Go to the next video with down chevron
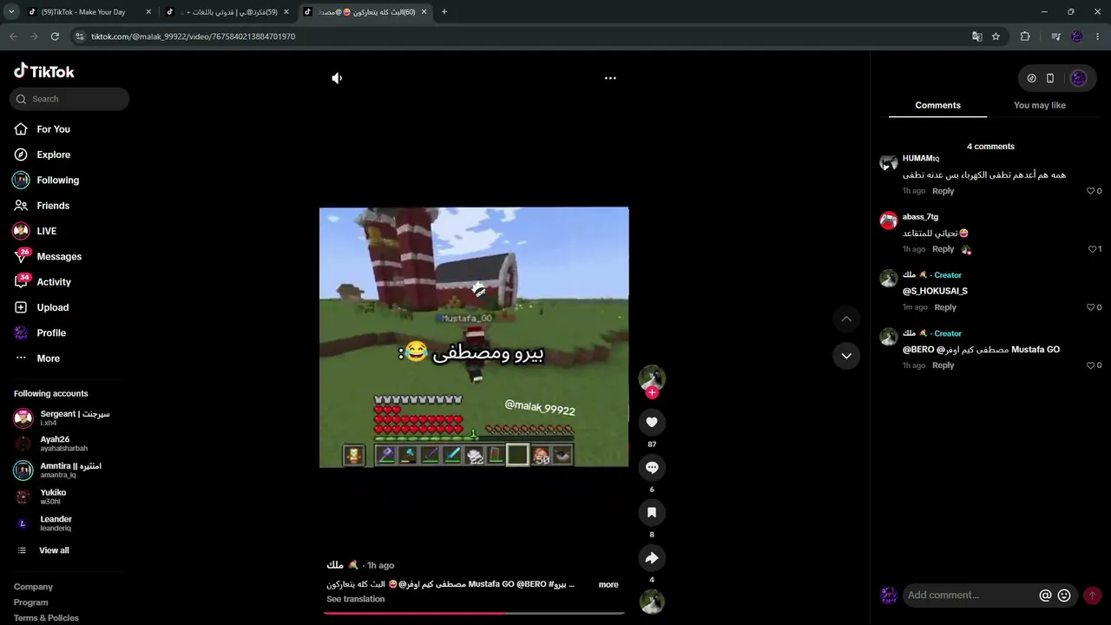The width and height of the screenshot is (1111, 625). (x=846, y=356)
